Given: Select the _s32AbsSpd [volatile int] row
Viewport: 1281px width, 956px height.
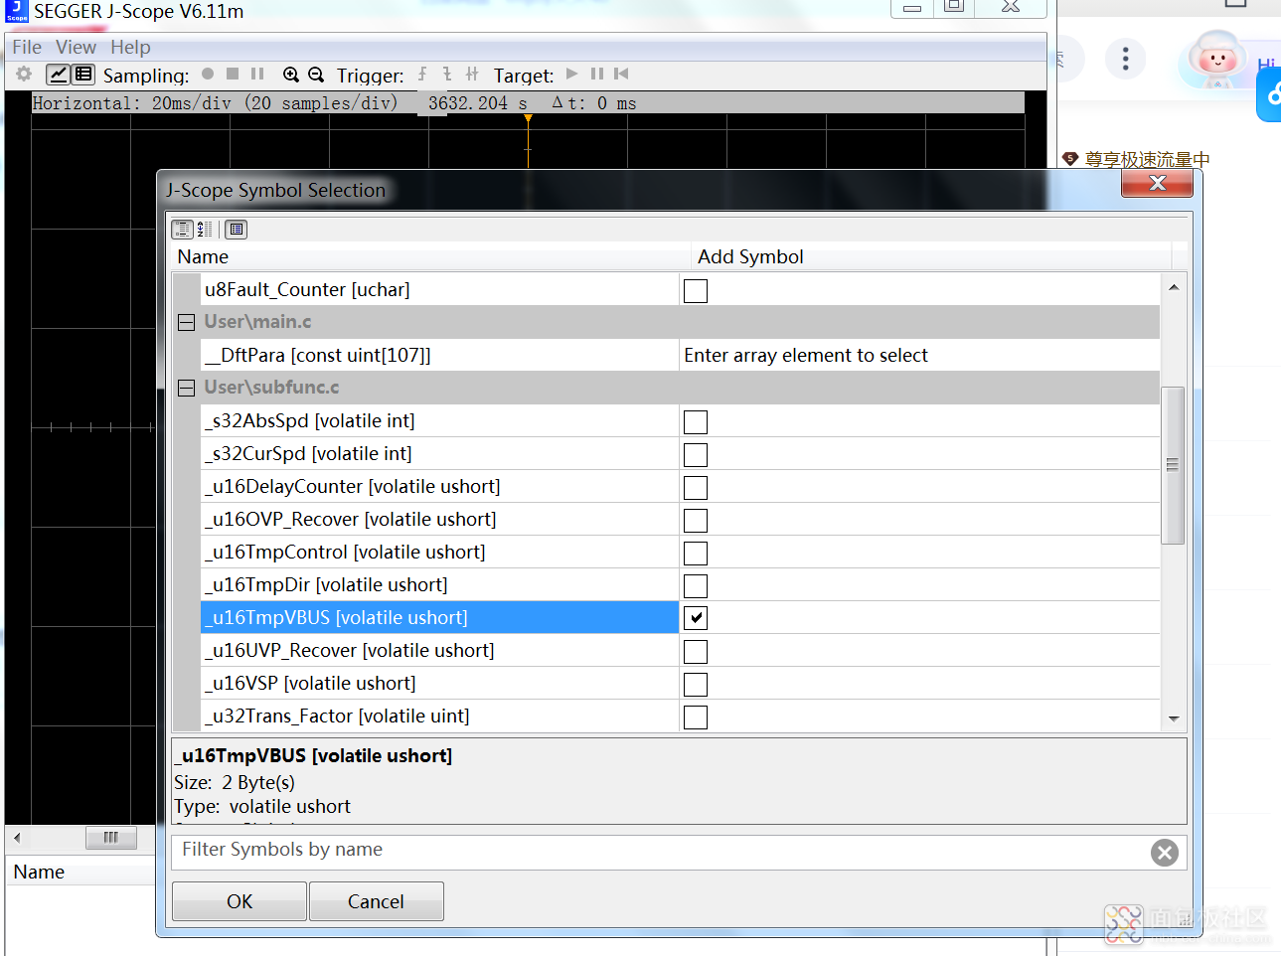Looking at the screenshot, I should click(x=439, y=421).
